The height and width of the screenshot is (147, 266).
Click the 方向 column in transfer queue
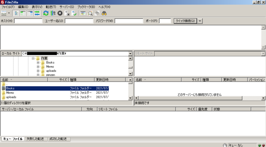point(89,109)
